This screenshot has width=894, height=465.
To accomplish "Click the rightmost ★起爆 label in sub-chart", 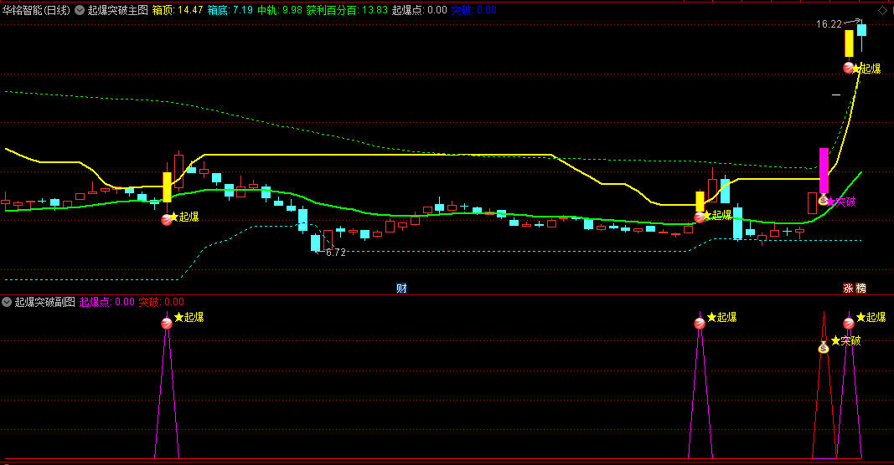I will click(871, 317).
